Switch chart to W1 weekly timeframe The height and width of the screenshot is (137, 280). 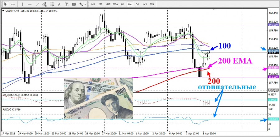tap(145, 4)
